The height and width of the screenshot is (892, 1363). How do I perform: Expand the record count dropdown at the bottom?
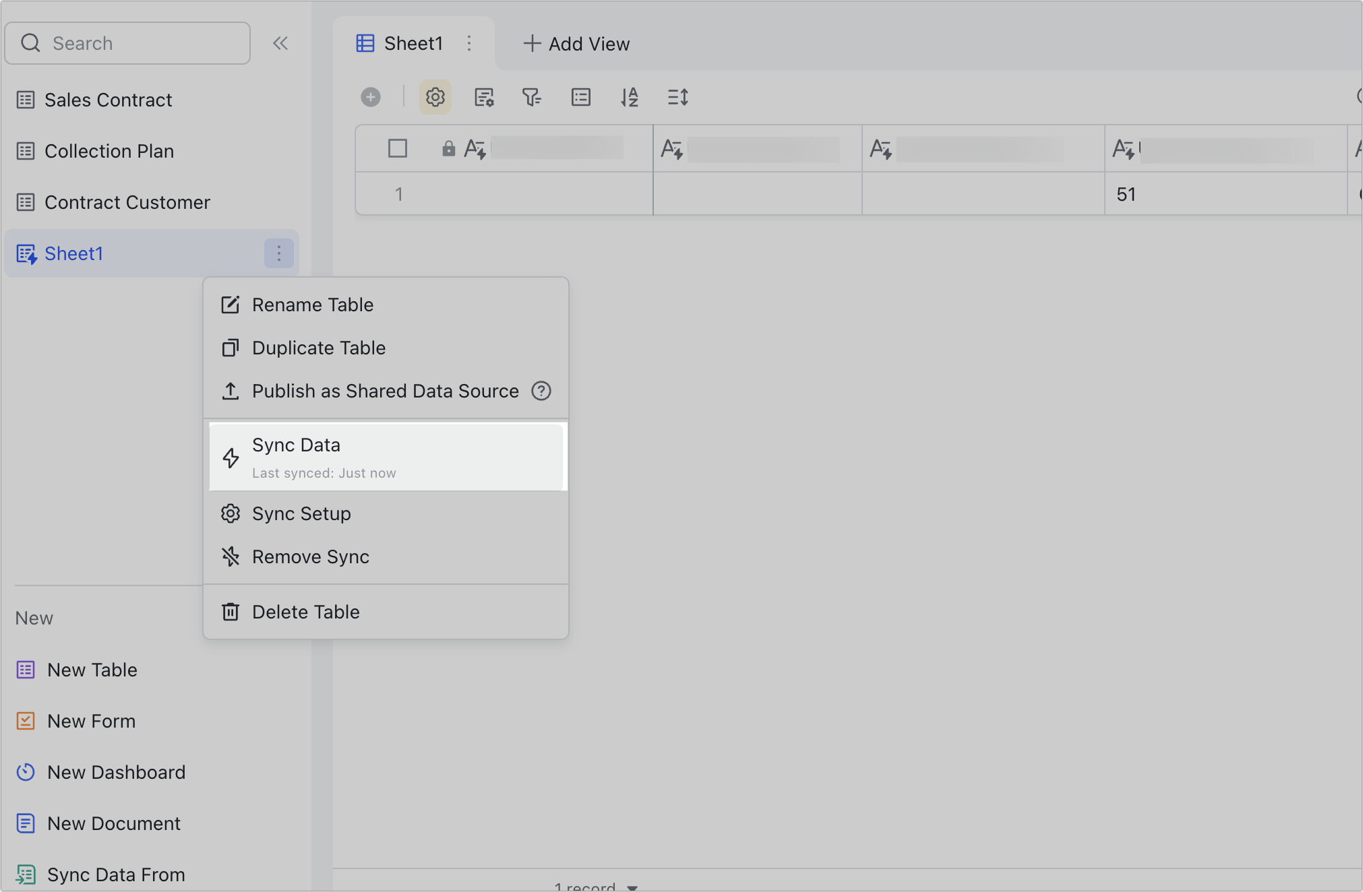(631, 887)
